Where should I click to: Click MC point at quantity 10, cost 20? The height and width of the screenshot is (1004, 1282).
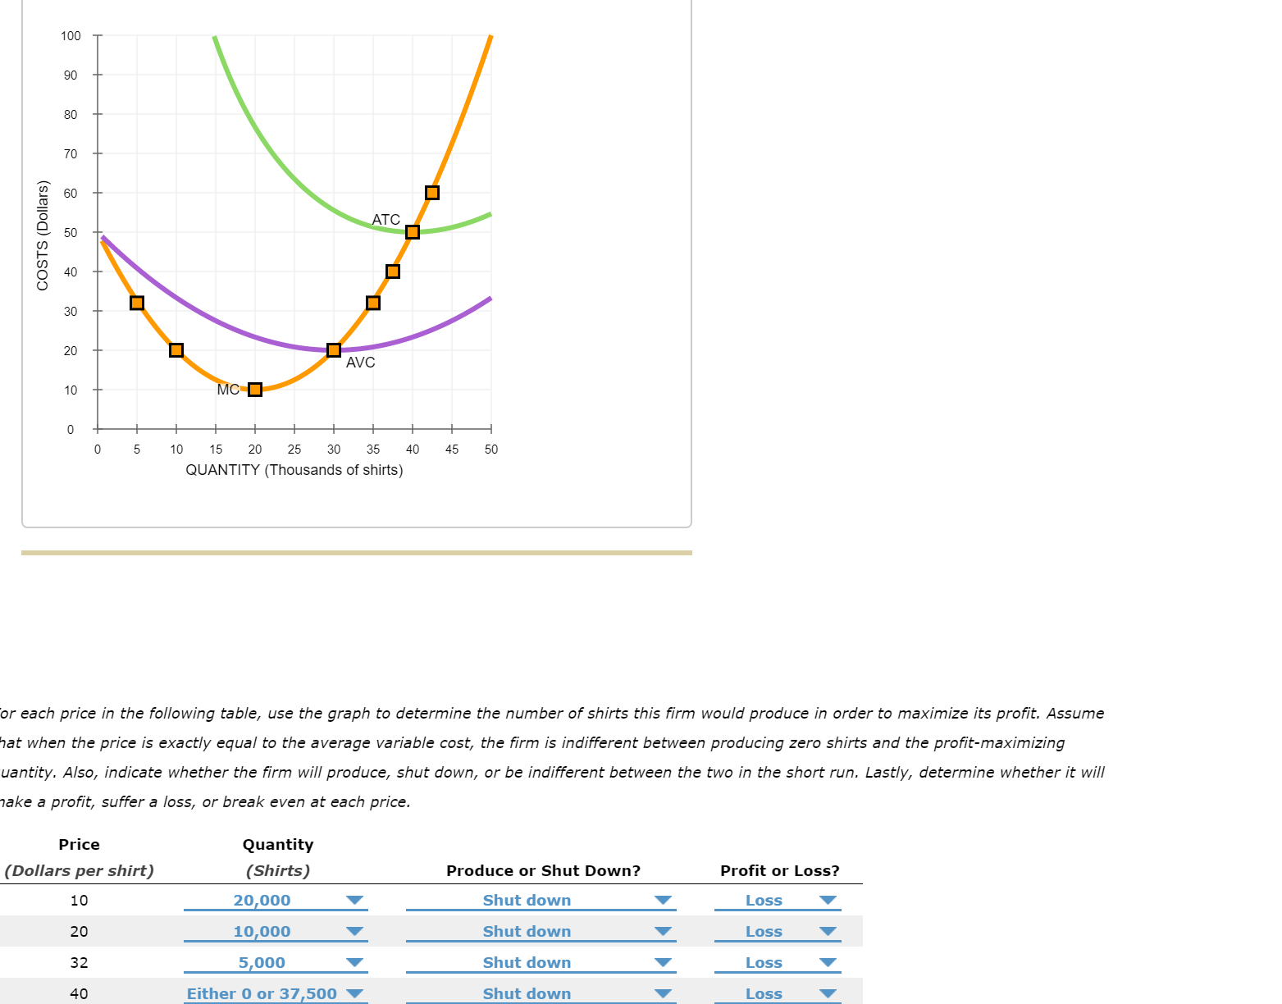[x=176, y=350]
